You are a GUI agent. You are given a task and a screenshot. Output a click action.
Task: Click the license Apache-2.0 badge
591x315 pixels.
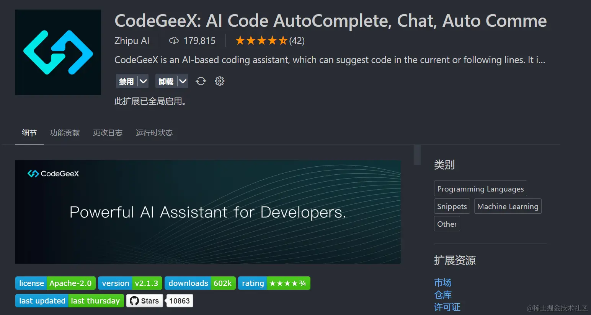coord(56,283)
